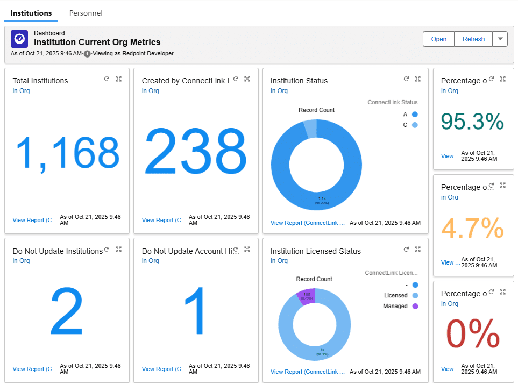
Task: Open the View Report link under Total Institutions
Action: coord(34,220)
